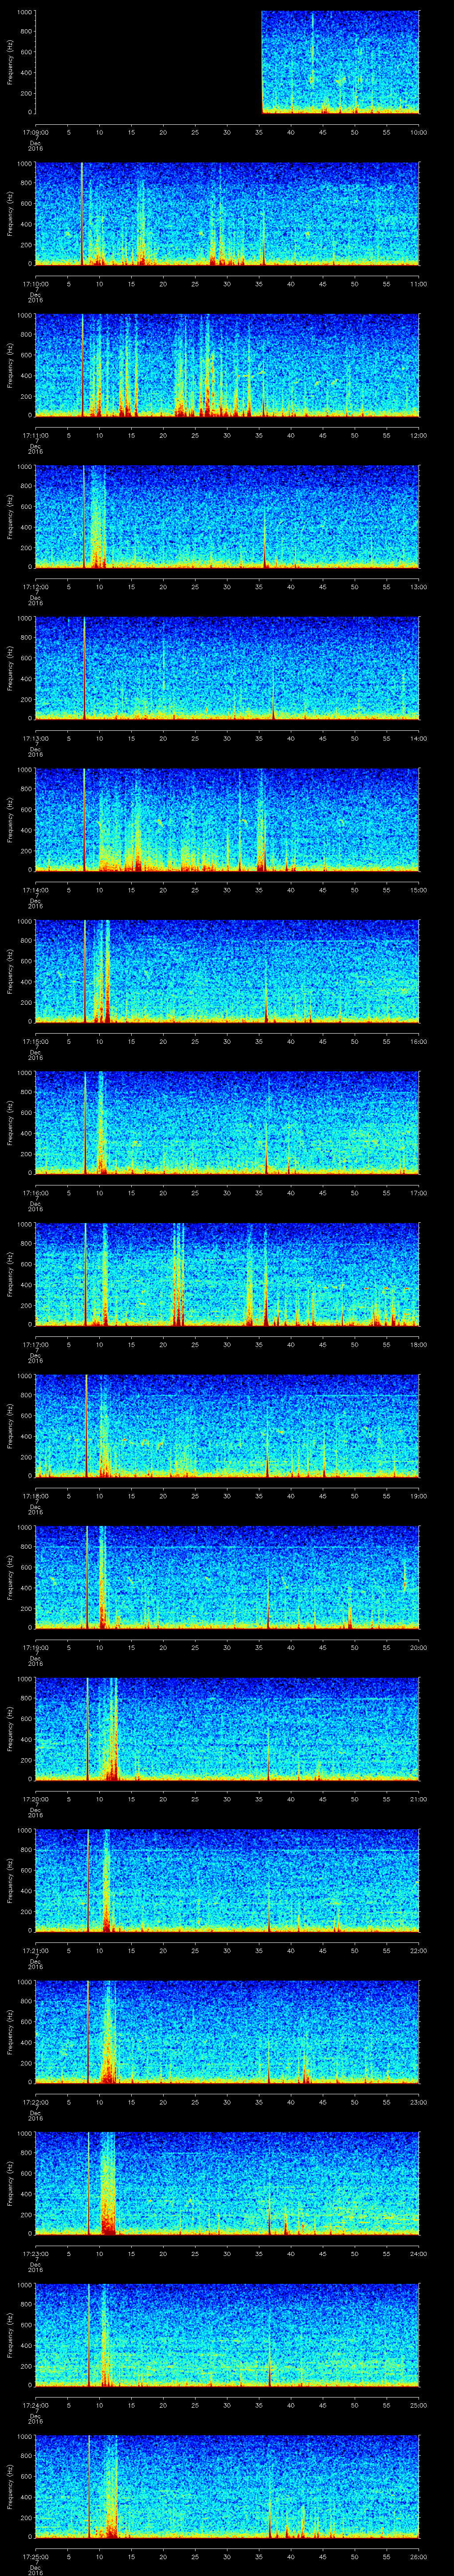Open the spectrogram panel for minute 17:14
The height and width of the screenshot is (2576, 454).
coord(227,819)
